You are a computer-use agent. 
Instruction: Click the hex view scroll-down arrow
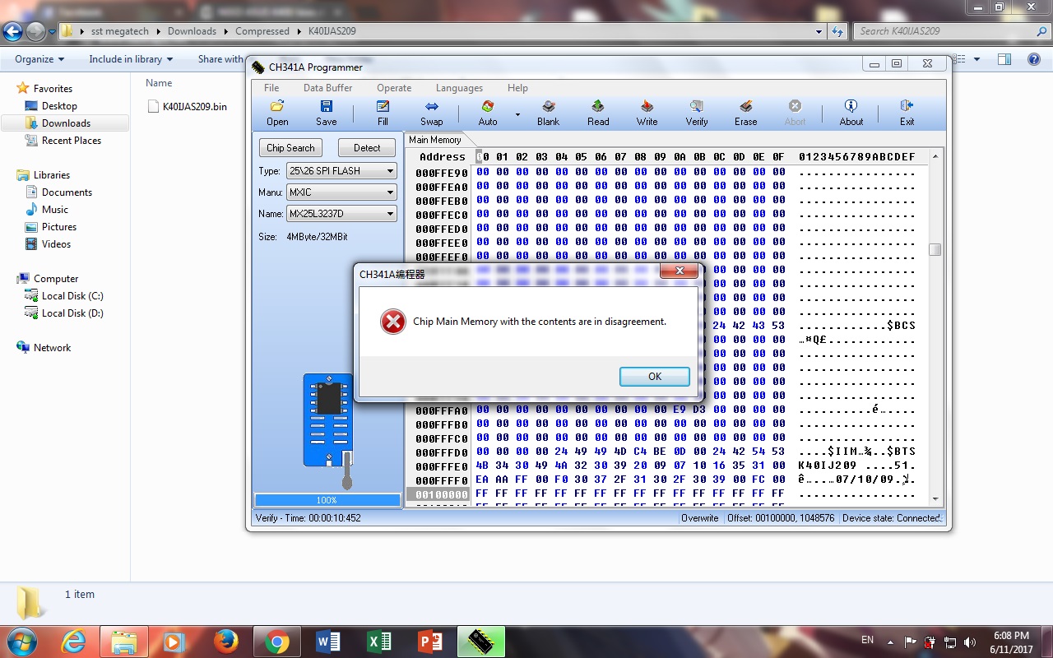[935, 498]
